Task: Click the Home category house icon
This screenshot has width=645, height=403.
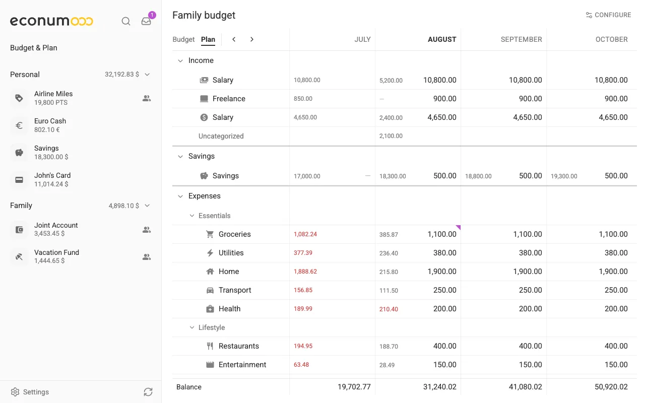Action: [x=210, y=272]
